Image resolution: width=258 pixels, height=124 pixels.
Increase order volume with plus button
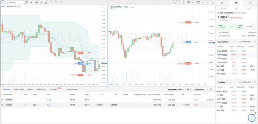255,25
